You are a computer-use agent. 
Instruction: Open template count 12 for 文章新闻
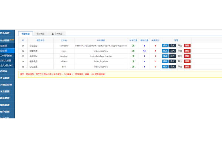tap(144, 51)
